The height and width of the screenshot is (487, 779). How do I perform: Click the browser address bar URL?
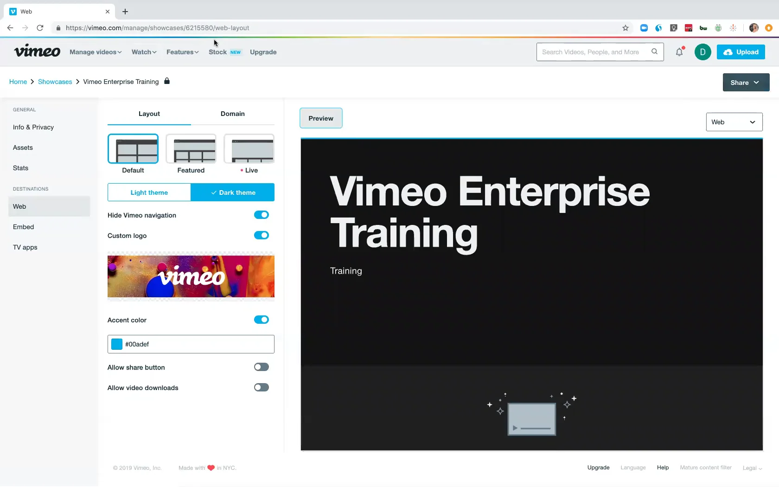click(x=157, y=28)
